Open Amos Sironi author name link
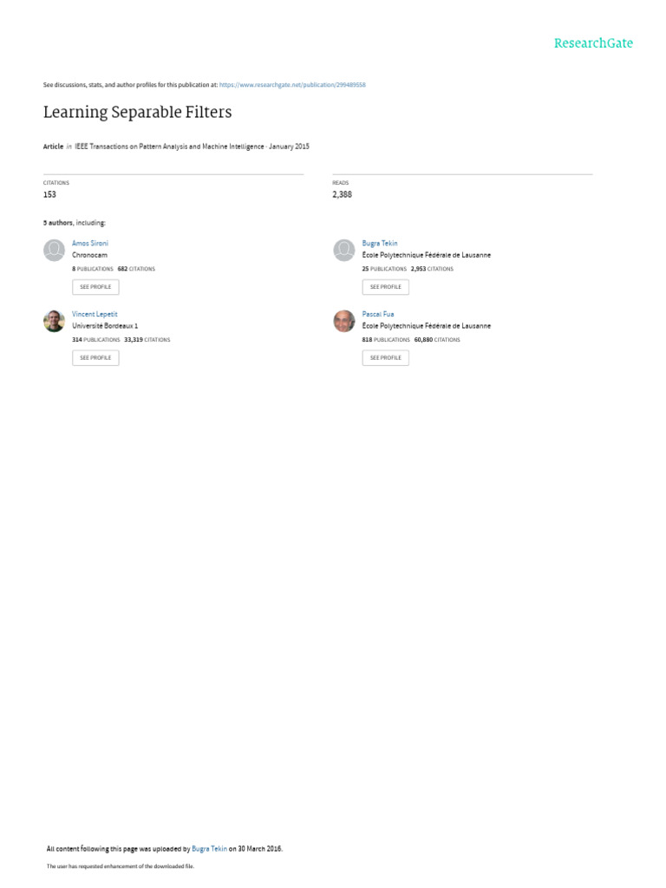 (90, 243)
